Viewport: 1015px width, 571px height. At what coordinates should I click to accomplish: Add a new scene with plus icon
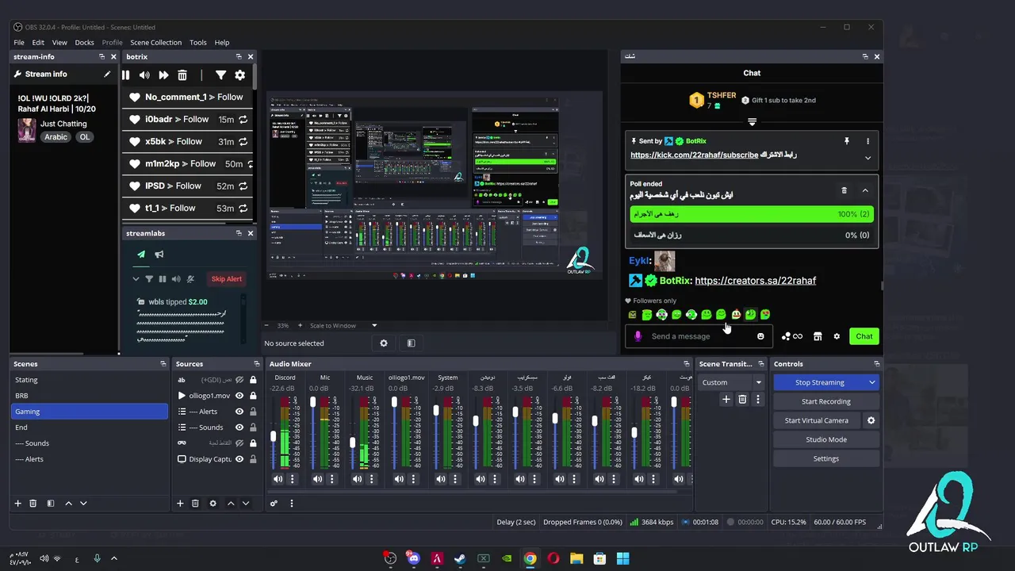(17, 504)
